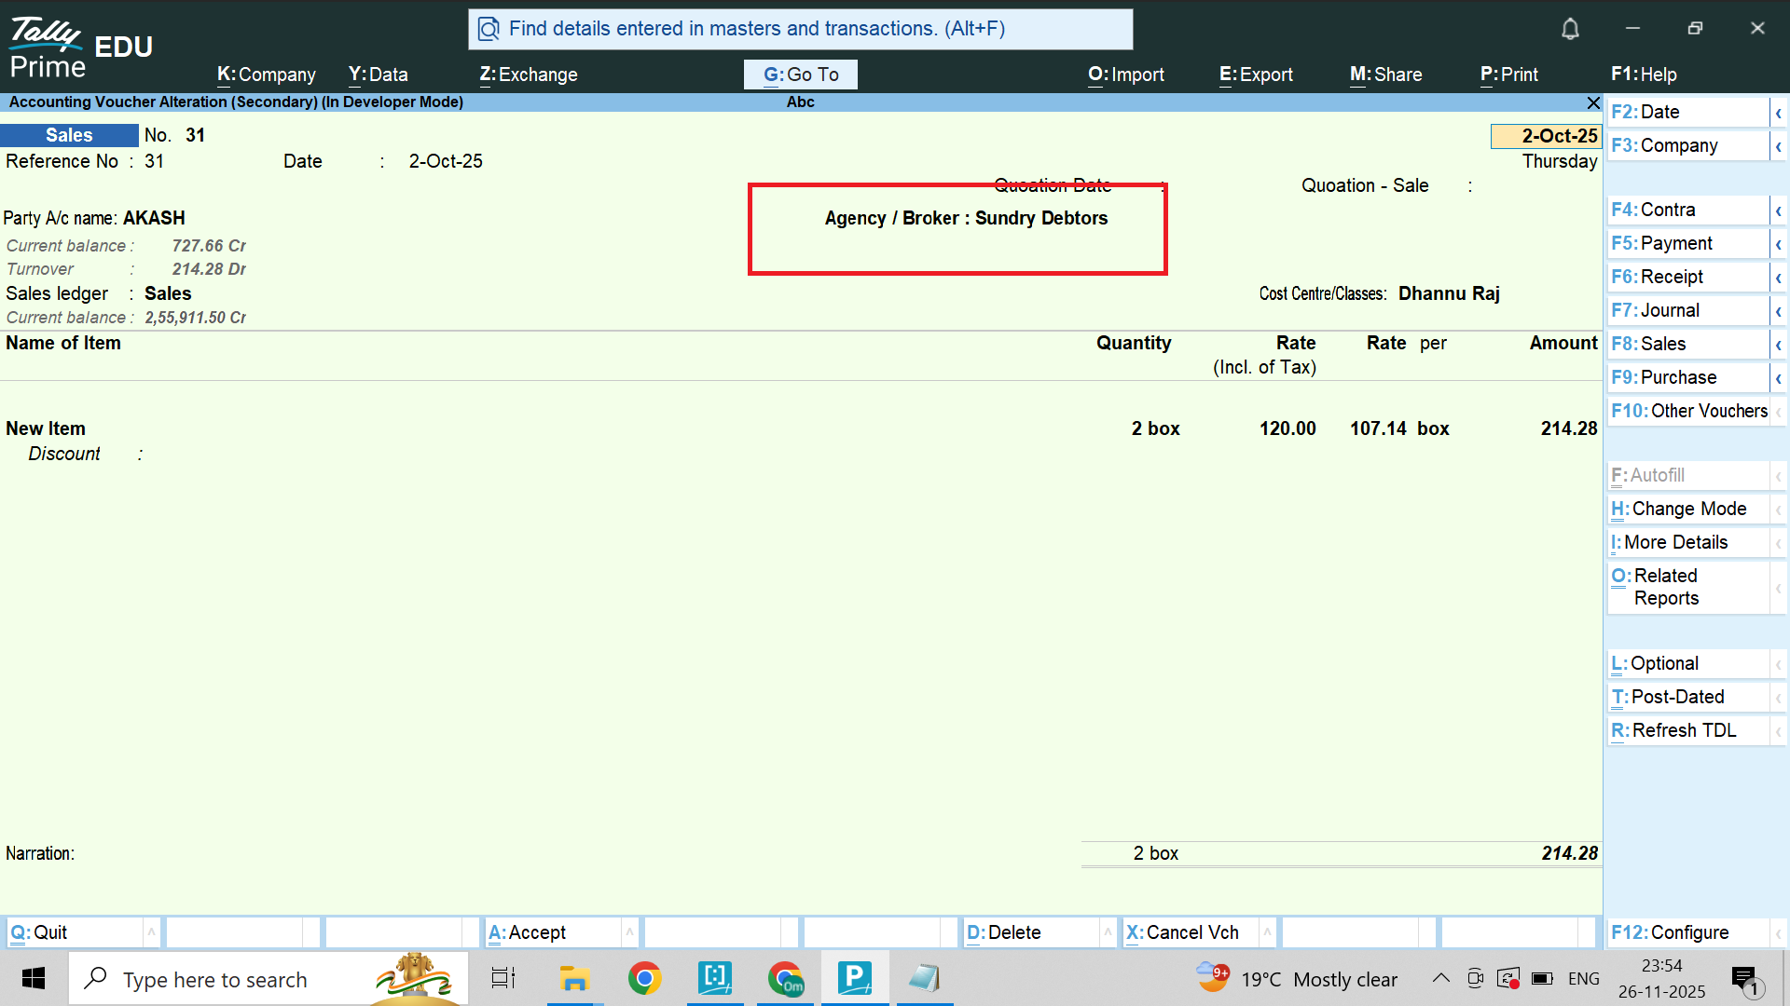Open the Export menu
This screenshot has height=1006, width=1790.
[1256, 75]
